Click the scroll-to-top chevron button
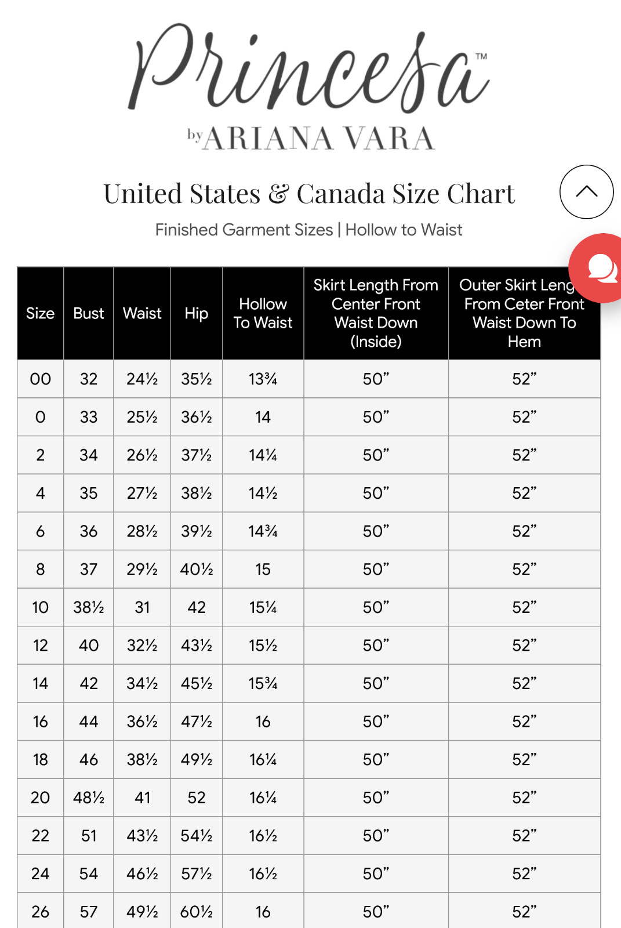This screenshot has height=928, width=621. (x=586, y=192)
